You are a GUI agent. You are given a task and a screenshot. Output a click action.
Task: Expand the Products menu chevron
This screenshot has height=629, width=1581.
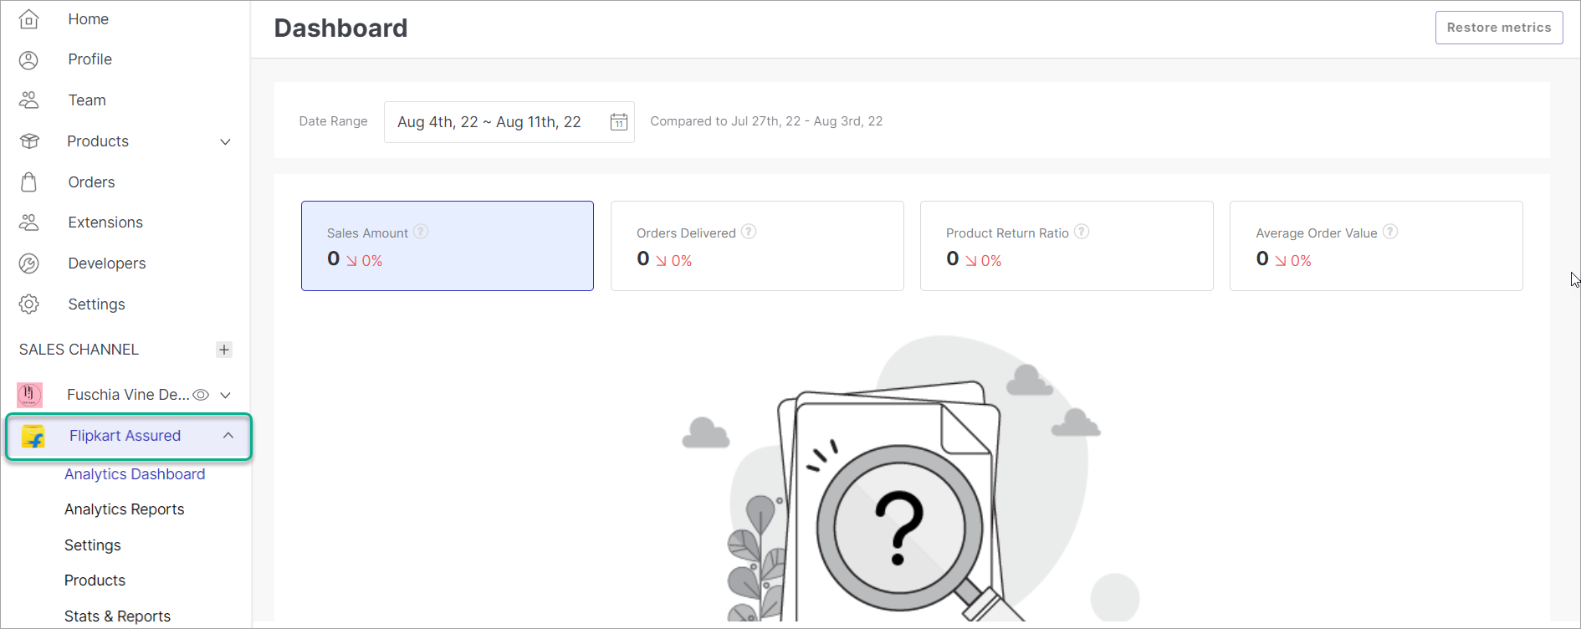(x=225, y=141)
